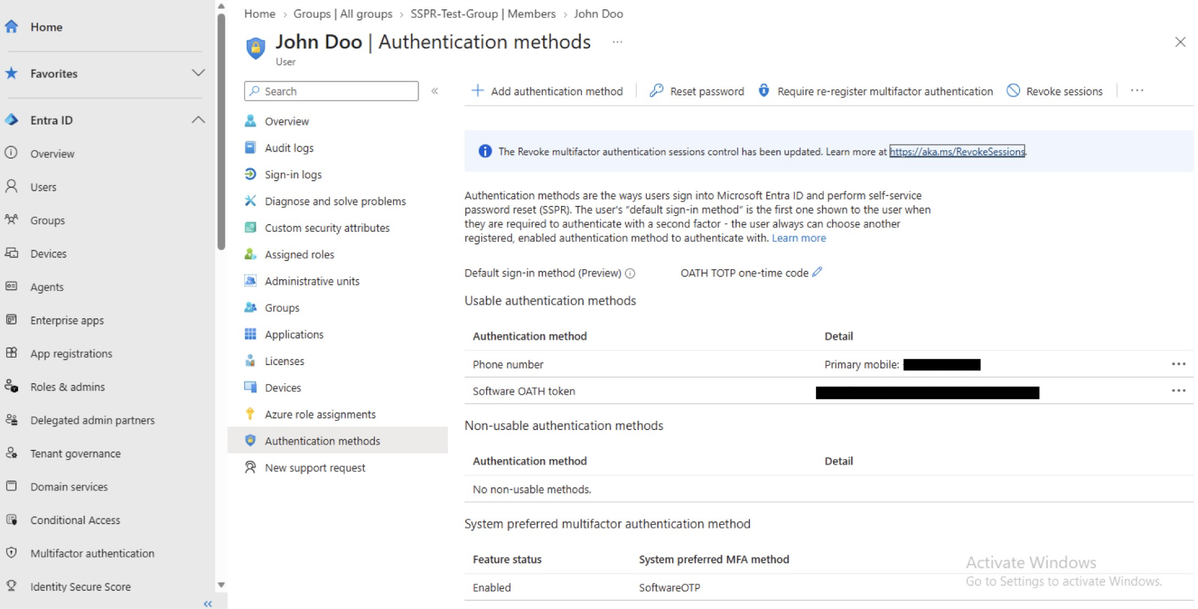Go to Home in the breadcrumb
This screenshot has width=1198, height=609.
pyautogui.click(x=260, y=13)
